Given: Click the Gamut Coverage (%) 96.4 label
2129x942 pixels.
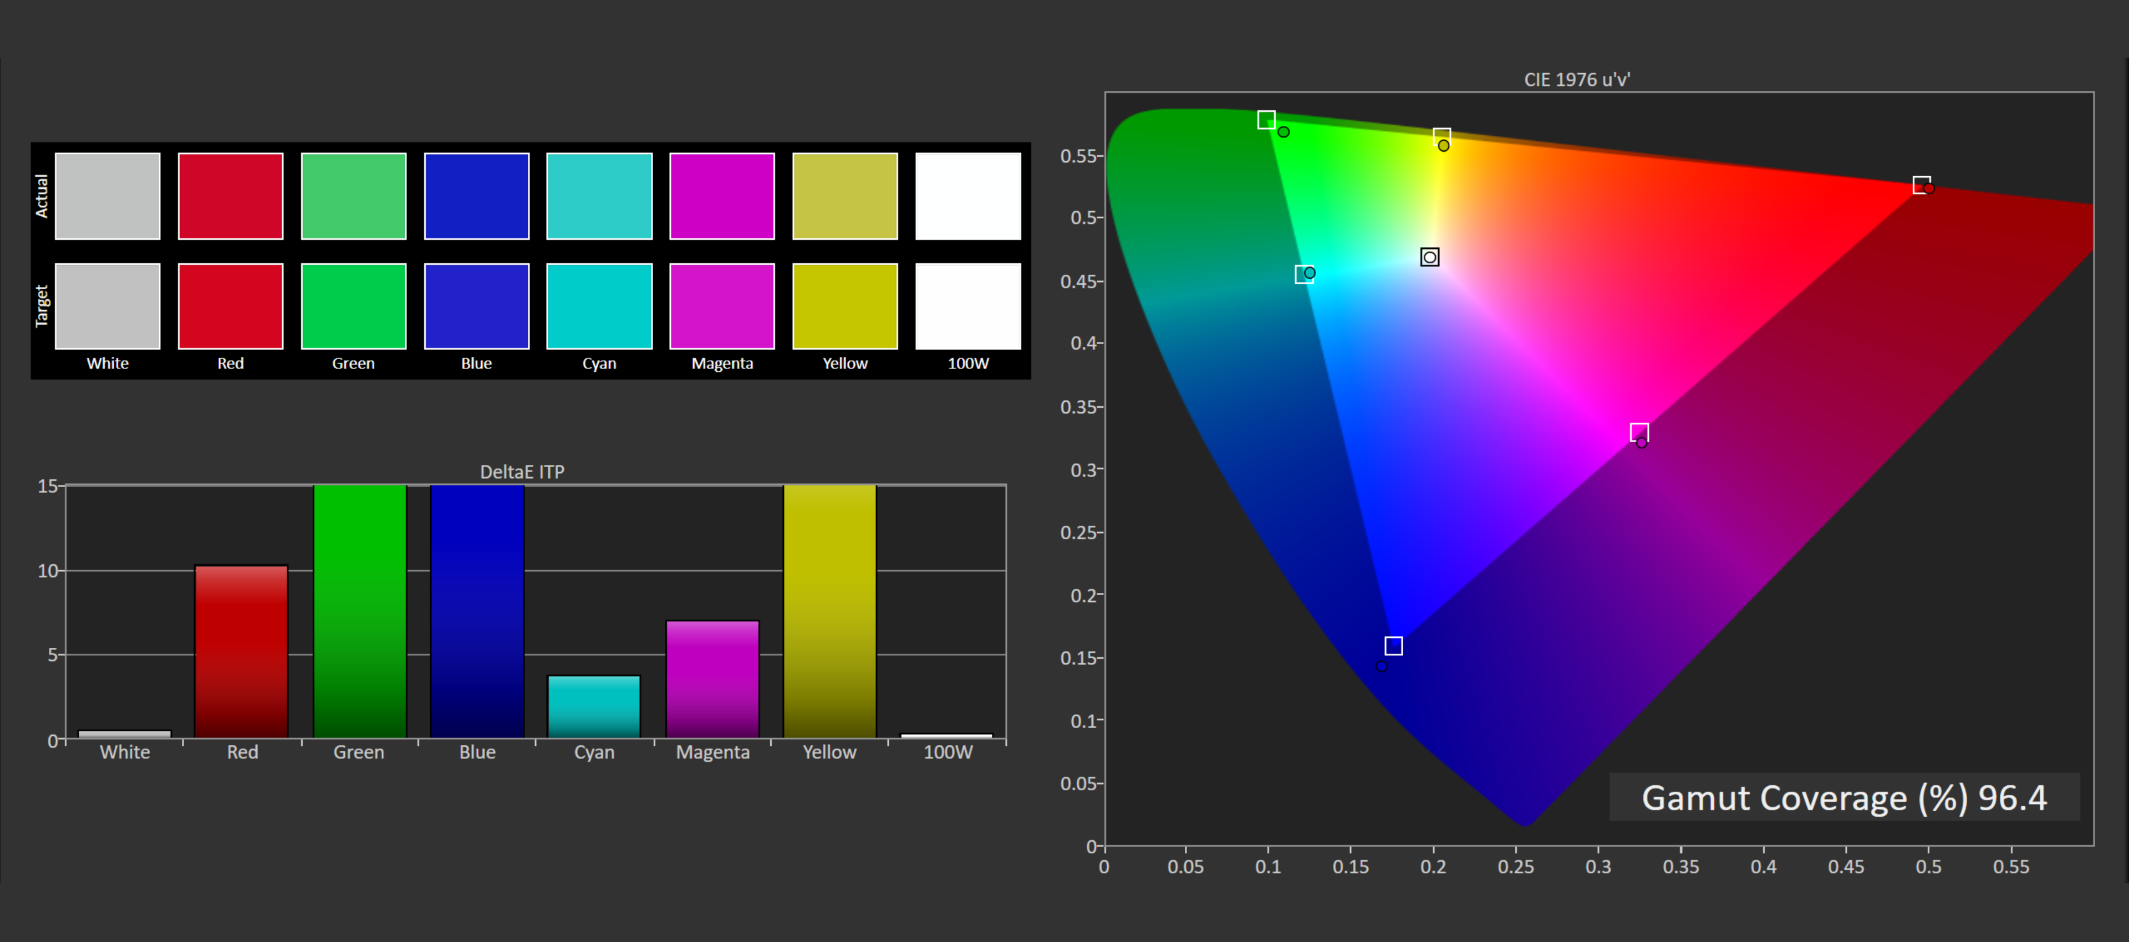Looking at the screenshot, I should point(1844,797).
